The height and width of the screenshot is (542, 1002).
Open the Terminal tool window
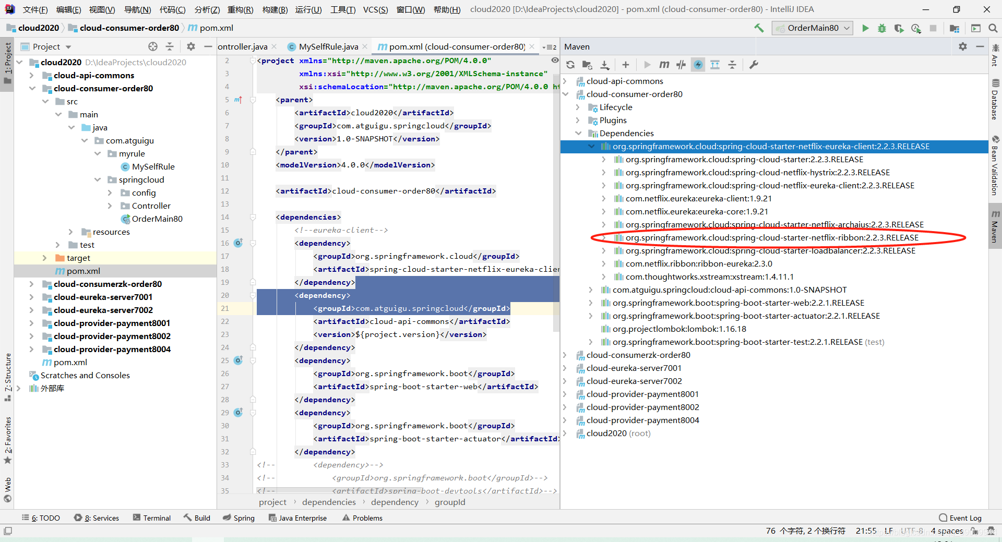point(152,518)
